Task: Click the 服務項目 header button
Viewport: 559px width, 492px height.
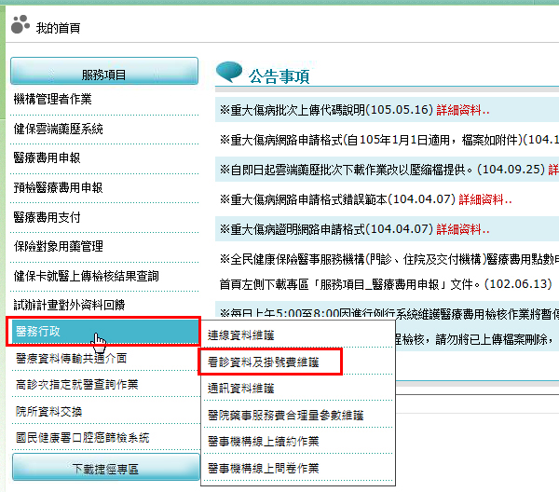Action: tap(104, 74)
